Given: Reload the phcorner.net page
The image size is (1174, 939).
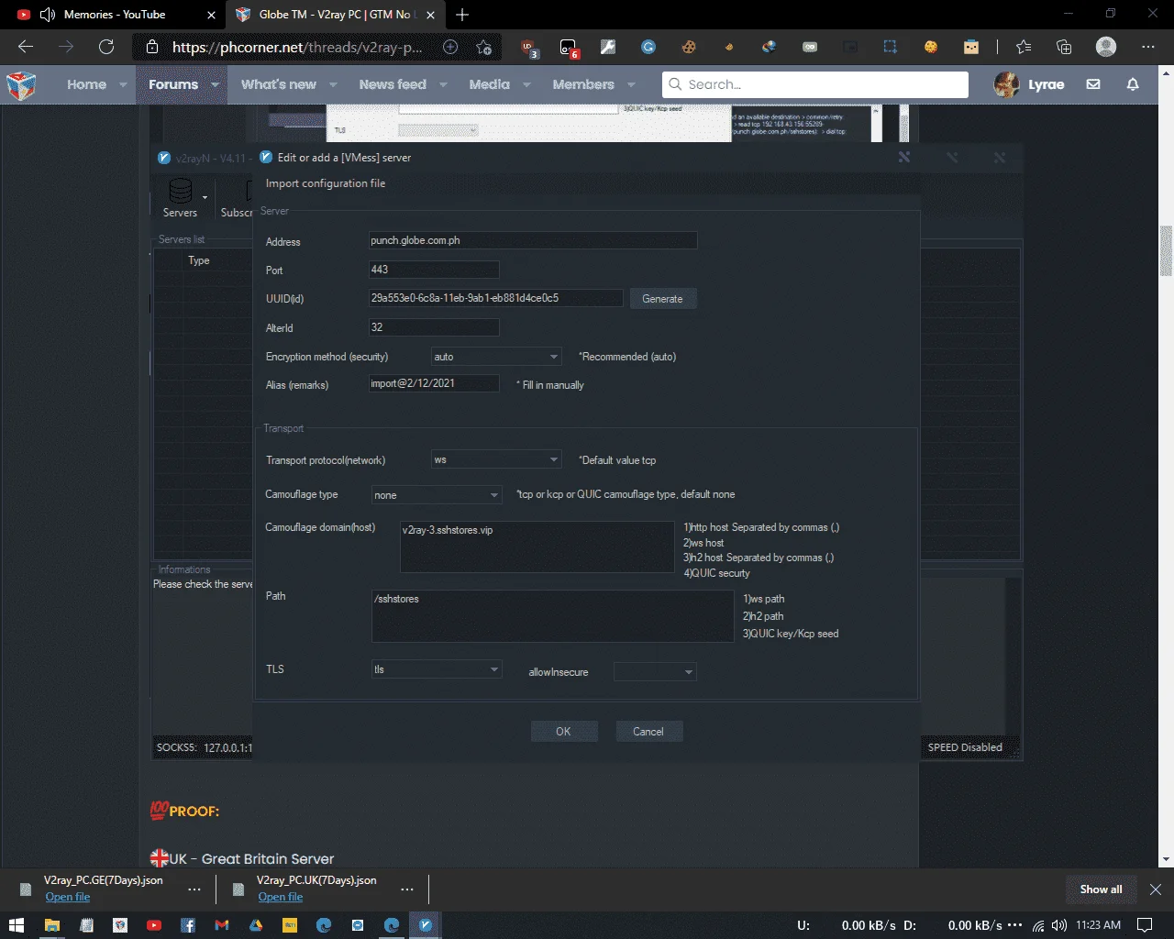Looking at the screenshot, I should tap(106, 47).
